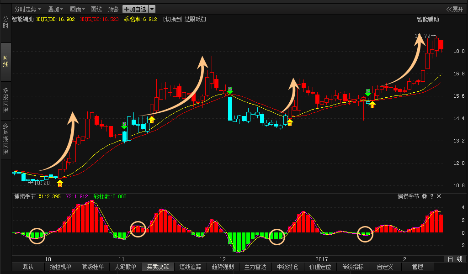Toggle the 日线 period selector

(x=454, y=259)
